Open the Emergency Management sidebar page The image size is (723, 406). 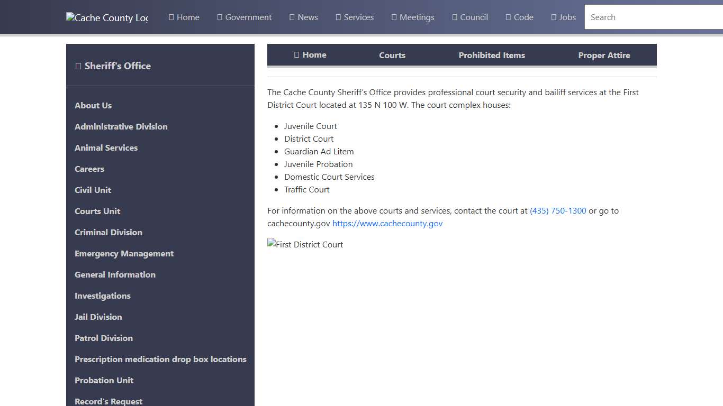pos(124,253)
